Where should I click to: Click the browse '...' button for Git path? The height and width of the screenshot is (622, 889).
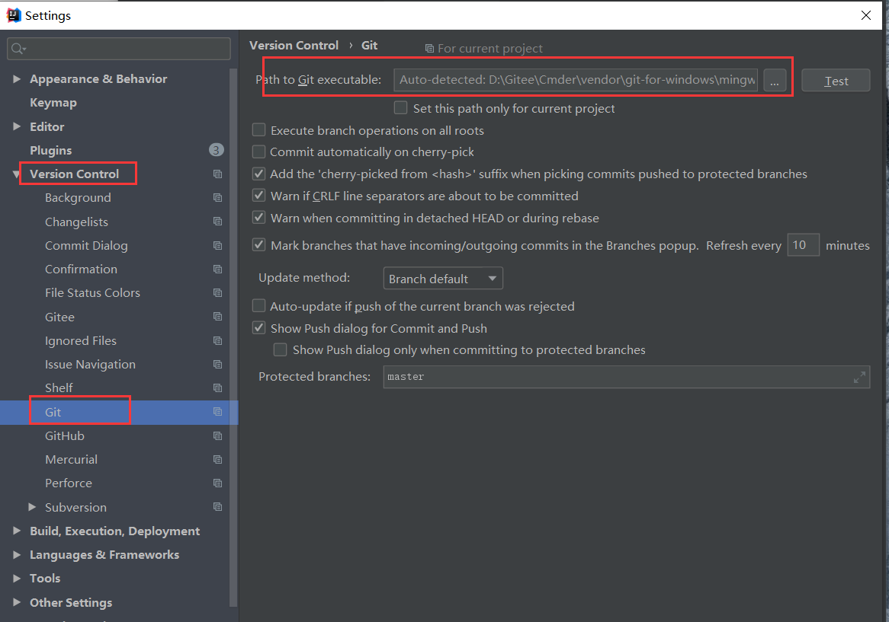(x=775, y=81)
